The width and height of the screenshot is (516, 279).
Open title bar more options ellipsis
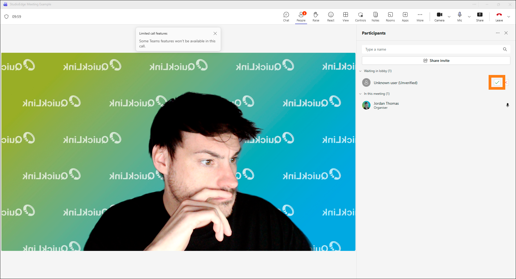coord(474,4)
